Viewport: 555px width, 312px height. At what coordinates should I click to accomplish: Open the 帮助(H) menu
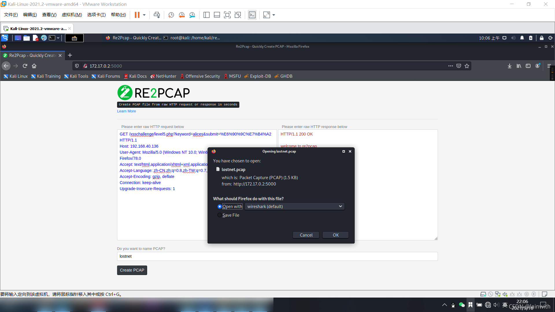(x=118, y=15)
